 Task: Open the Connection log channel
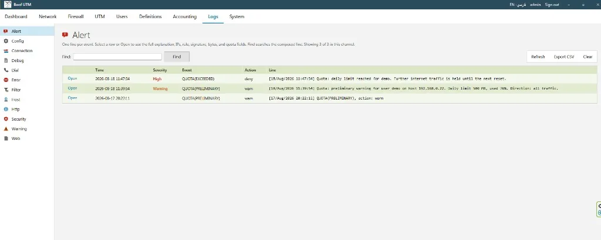click(x=27, y=51)
